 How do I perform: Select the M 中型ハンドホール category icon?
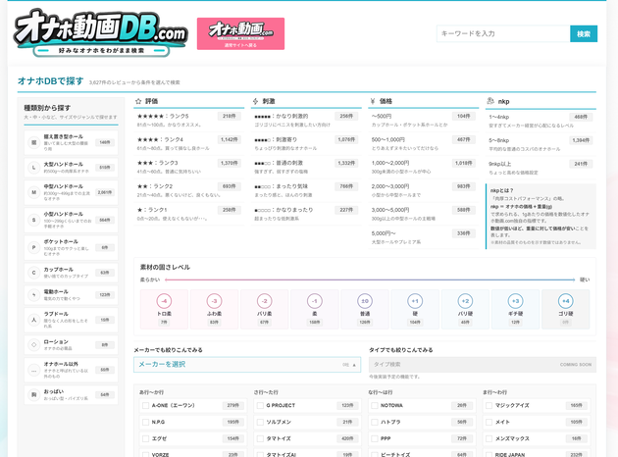34,192
